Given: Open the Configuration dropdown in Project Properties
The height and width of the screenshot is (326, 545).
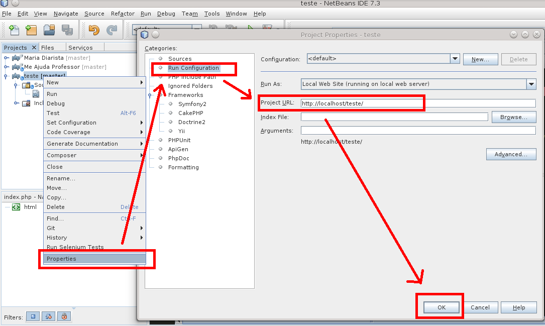Looking at the screenshot, I should click(x=455, y=59).
